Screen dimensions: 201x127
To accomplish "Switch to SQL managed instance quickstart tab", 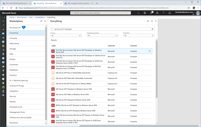I will tap(78, 3).
